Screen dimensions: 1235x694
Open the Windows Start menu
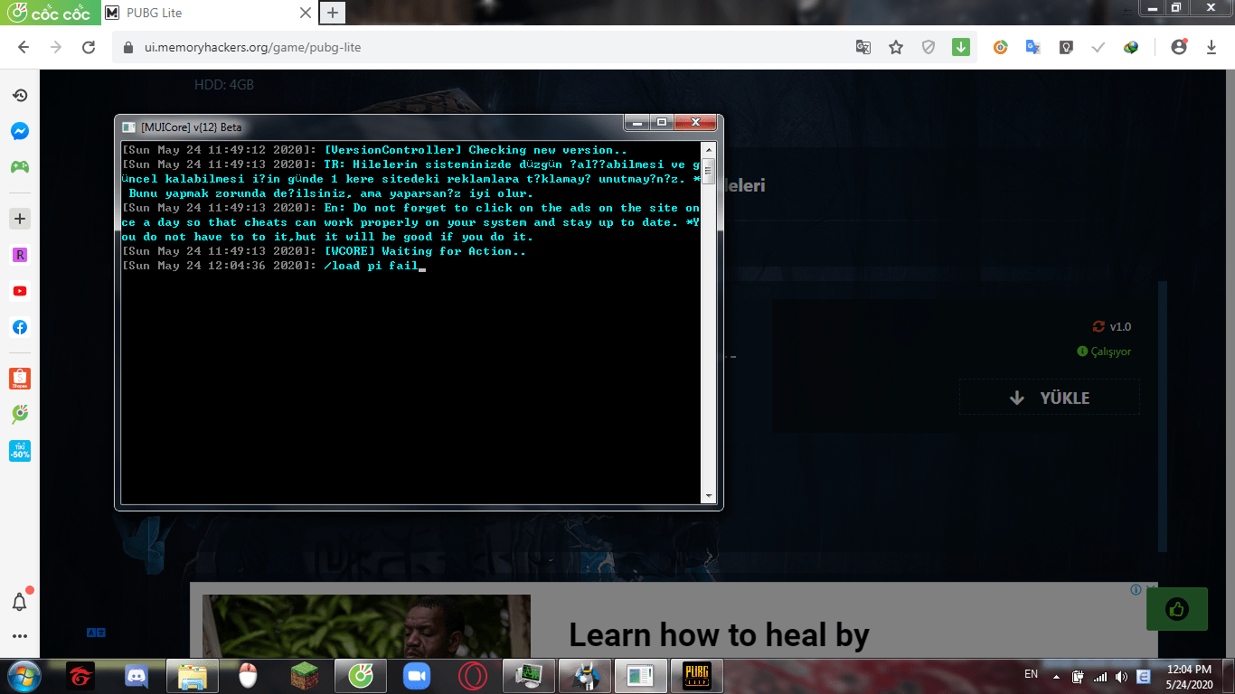[23, 675]
